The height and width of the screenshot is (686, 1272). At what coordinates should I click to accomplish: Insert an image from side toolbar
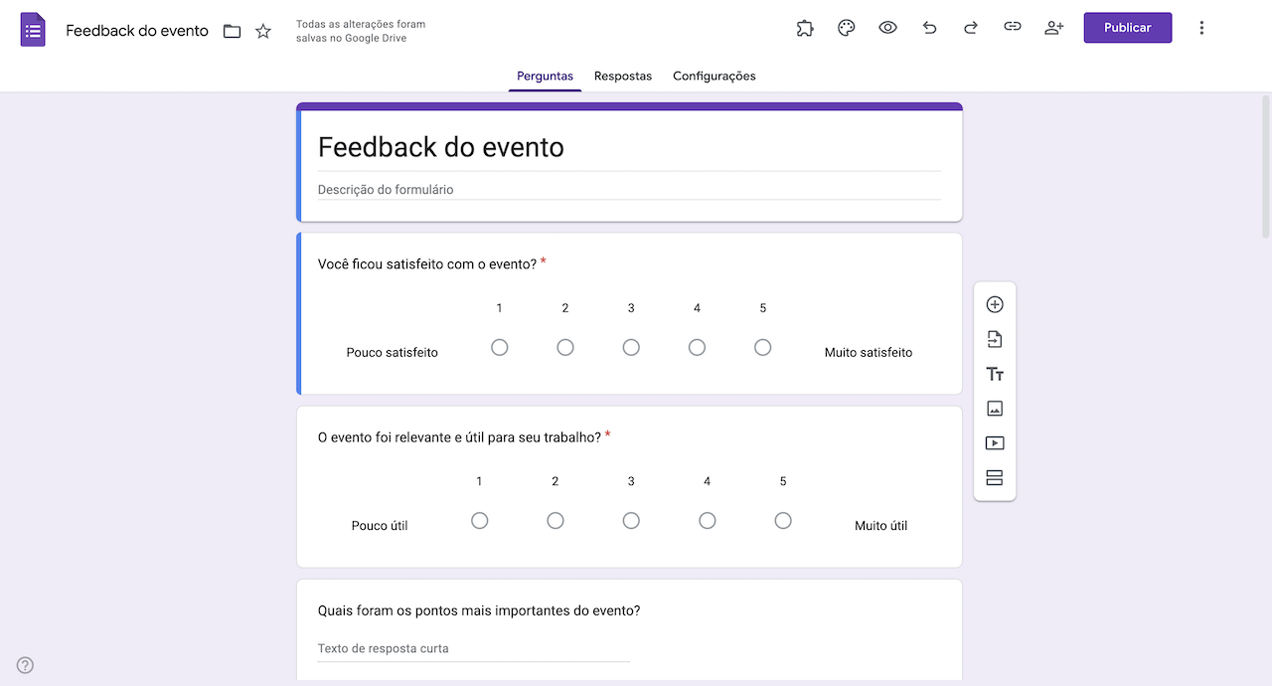click(995, 409)
